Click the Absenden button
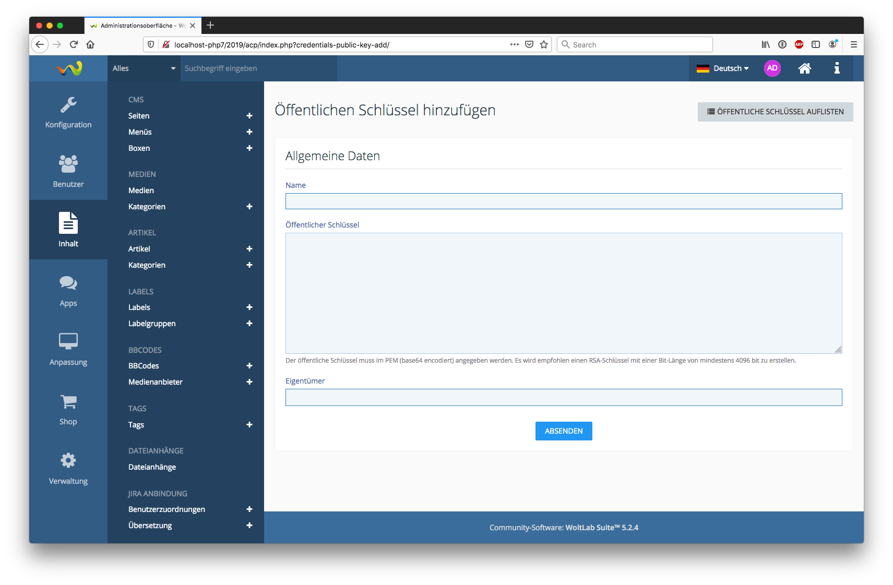 point(564,431)
